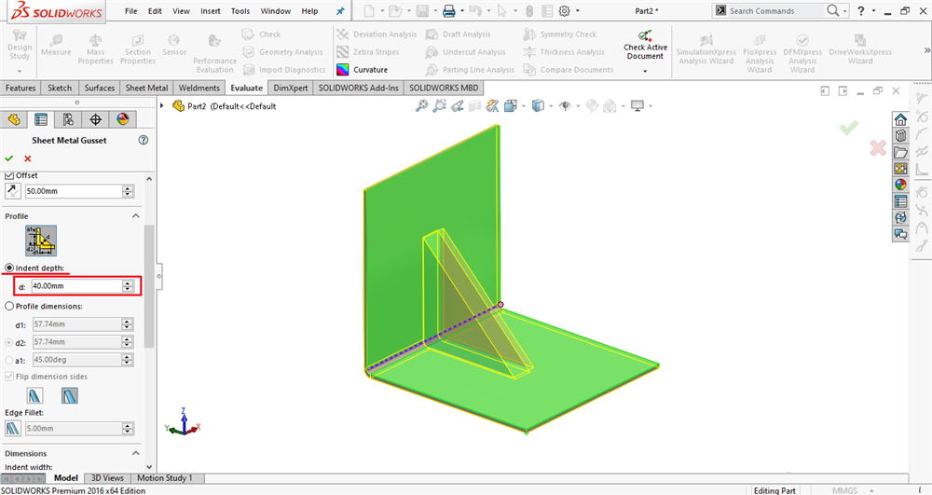
Task: Cancel the Sheet Metal Gusset with red X
Action: coord(27,158)
